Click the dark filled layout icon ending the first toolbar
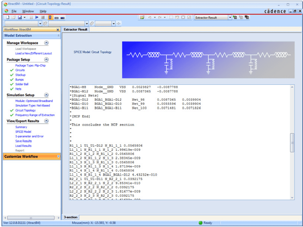The image size is (303, 227). pyautogui.click(x=62, y=18)
